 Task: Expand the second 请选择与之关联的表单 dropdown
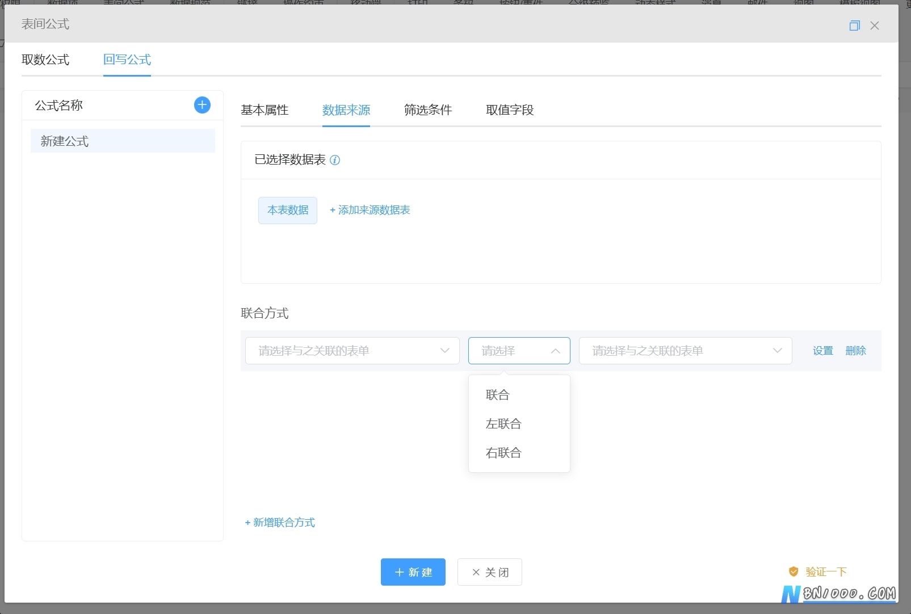686,351
